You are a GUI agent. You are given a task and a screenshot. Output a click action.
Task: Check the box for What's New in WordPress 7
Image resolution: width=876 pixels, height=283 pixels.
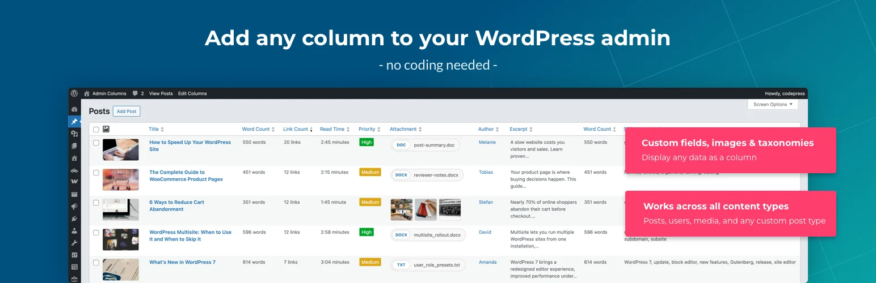96,263
